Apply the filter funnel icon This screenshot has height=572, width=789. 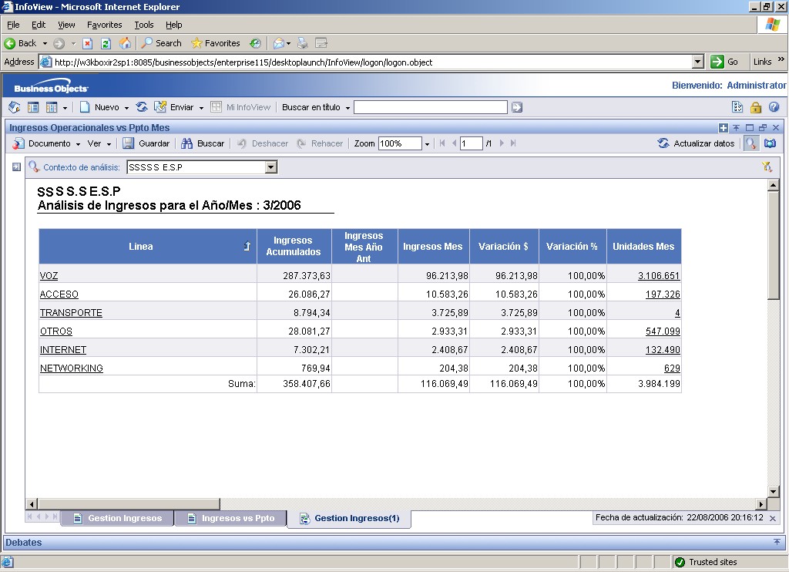[x=767, y=167]
